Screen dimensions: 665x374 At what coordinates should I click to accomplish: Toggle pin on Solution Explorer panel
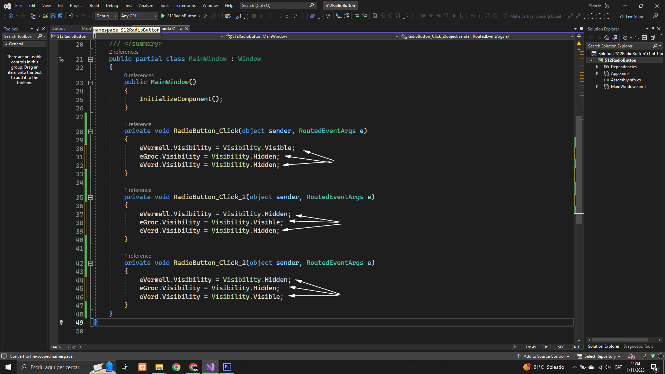point(653,29)
